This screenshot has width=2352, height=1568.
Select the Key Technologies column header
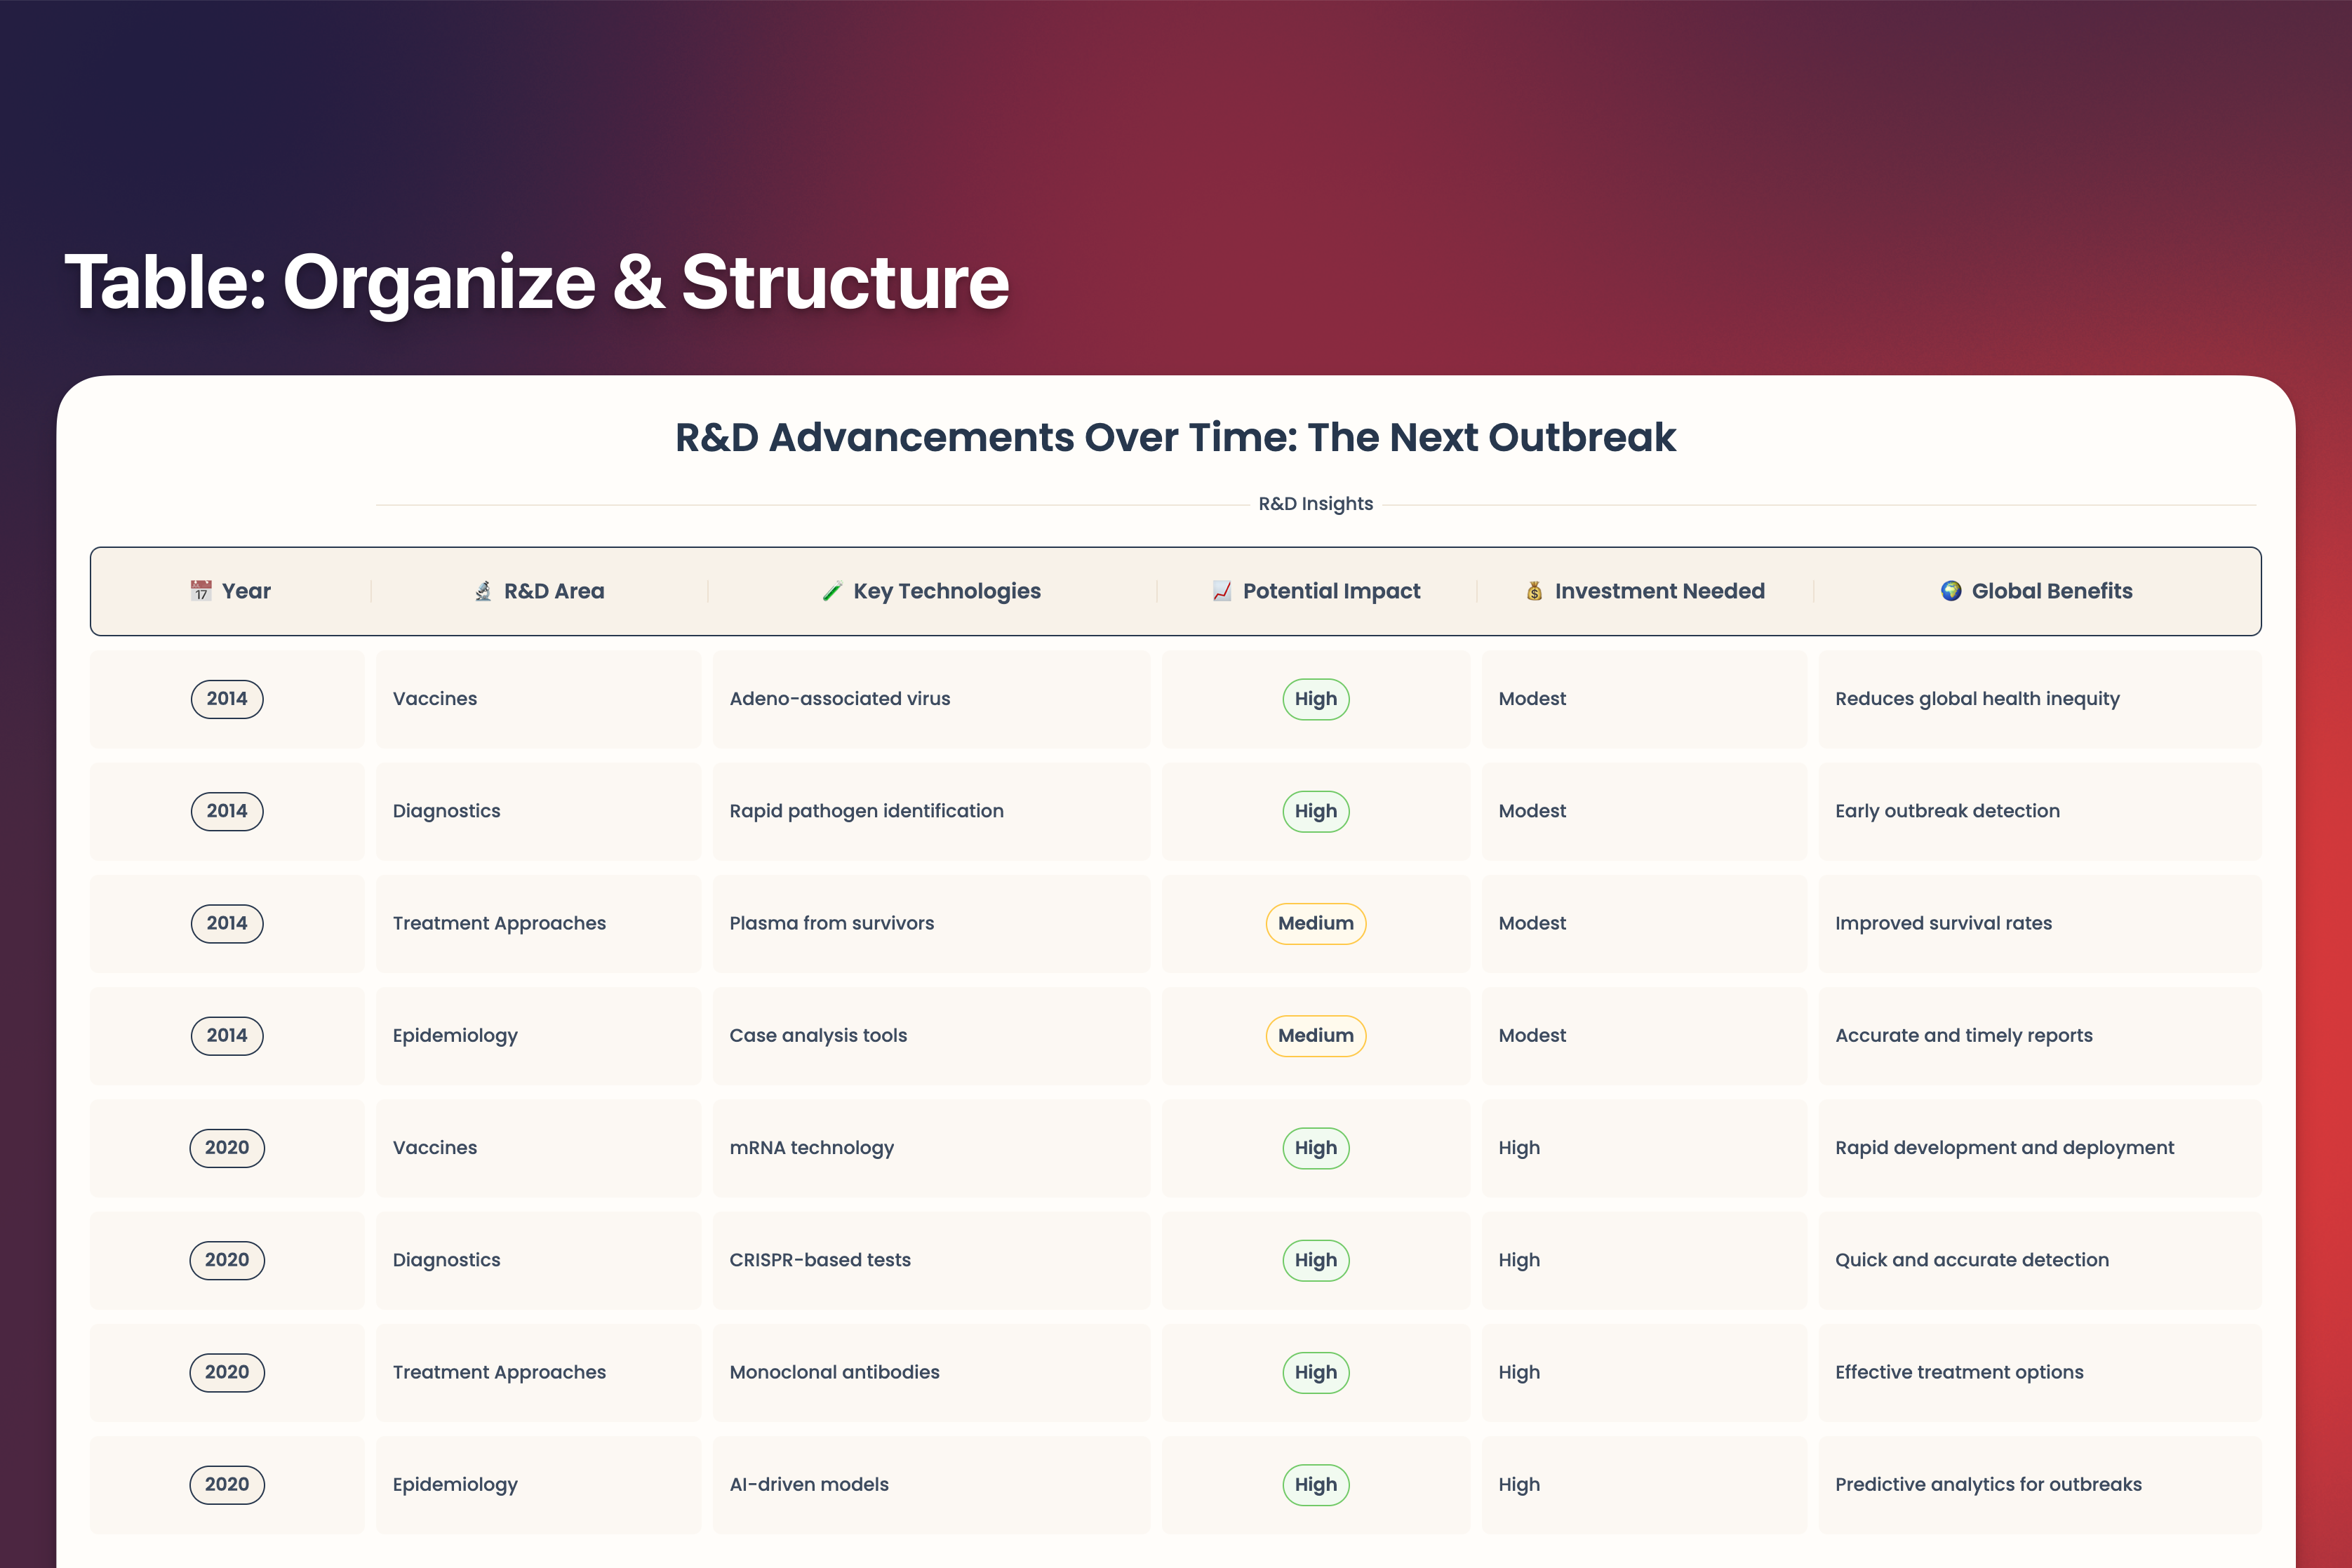pyautogui.click(x=946, y=591)
